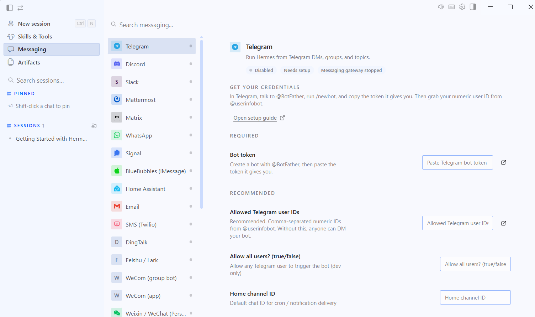The image size is (535, 317).
Task: Click the Allowed Telegram user IDs field
Action: point(457,223)
